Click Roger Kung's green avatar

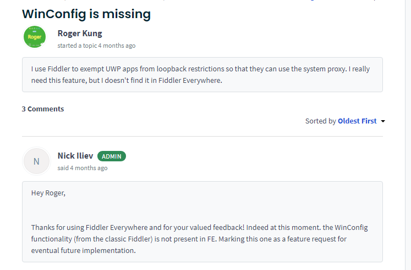[x=35, y=37]
